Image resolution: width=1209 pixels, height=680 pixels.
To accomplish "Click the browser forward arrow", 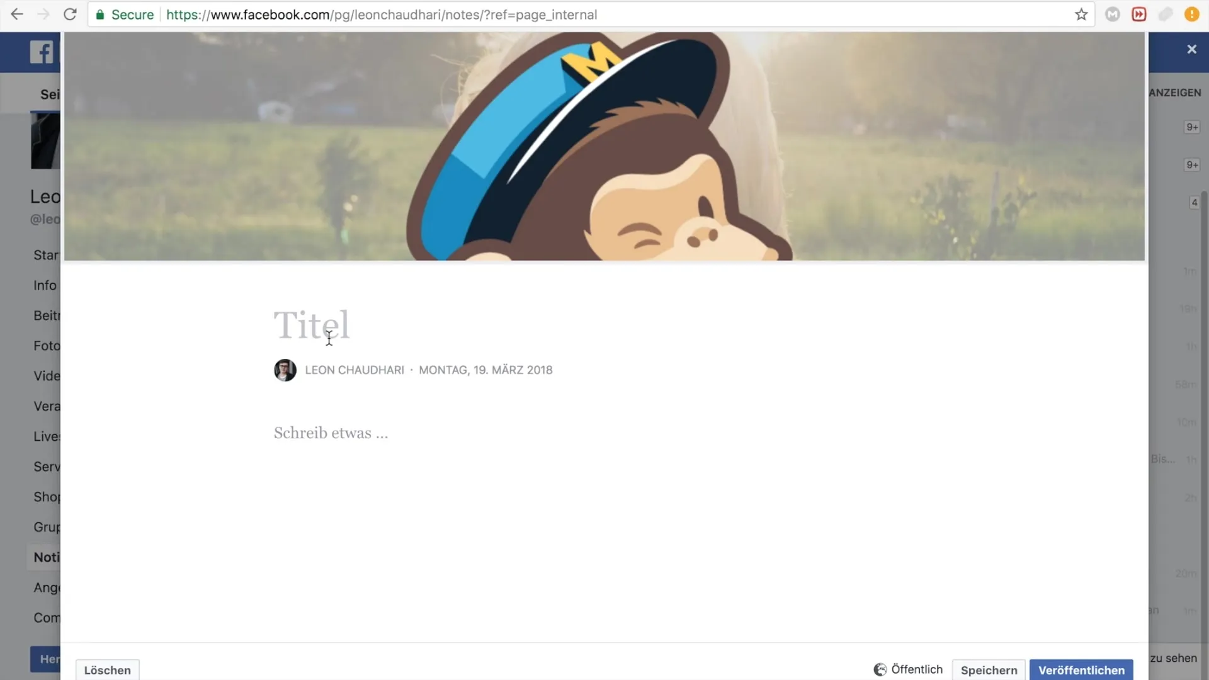I will coord(43,14).
